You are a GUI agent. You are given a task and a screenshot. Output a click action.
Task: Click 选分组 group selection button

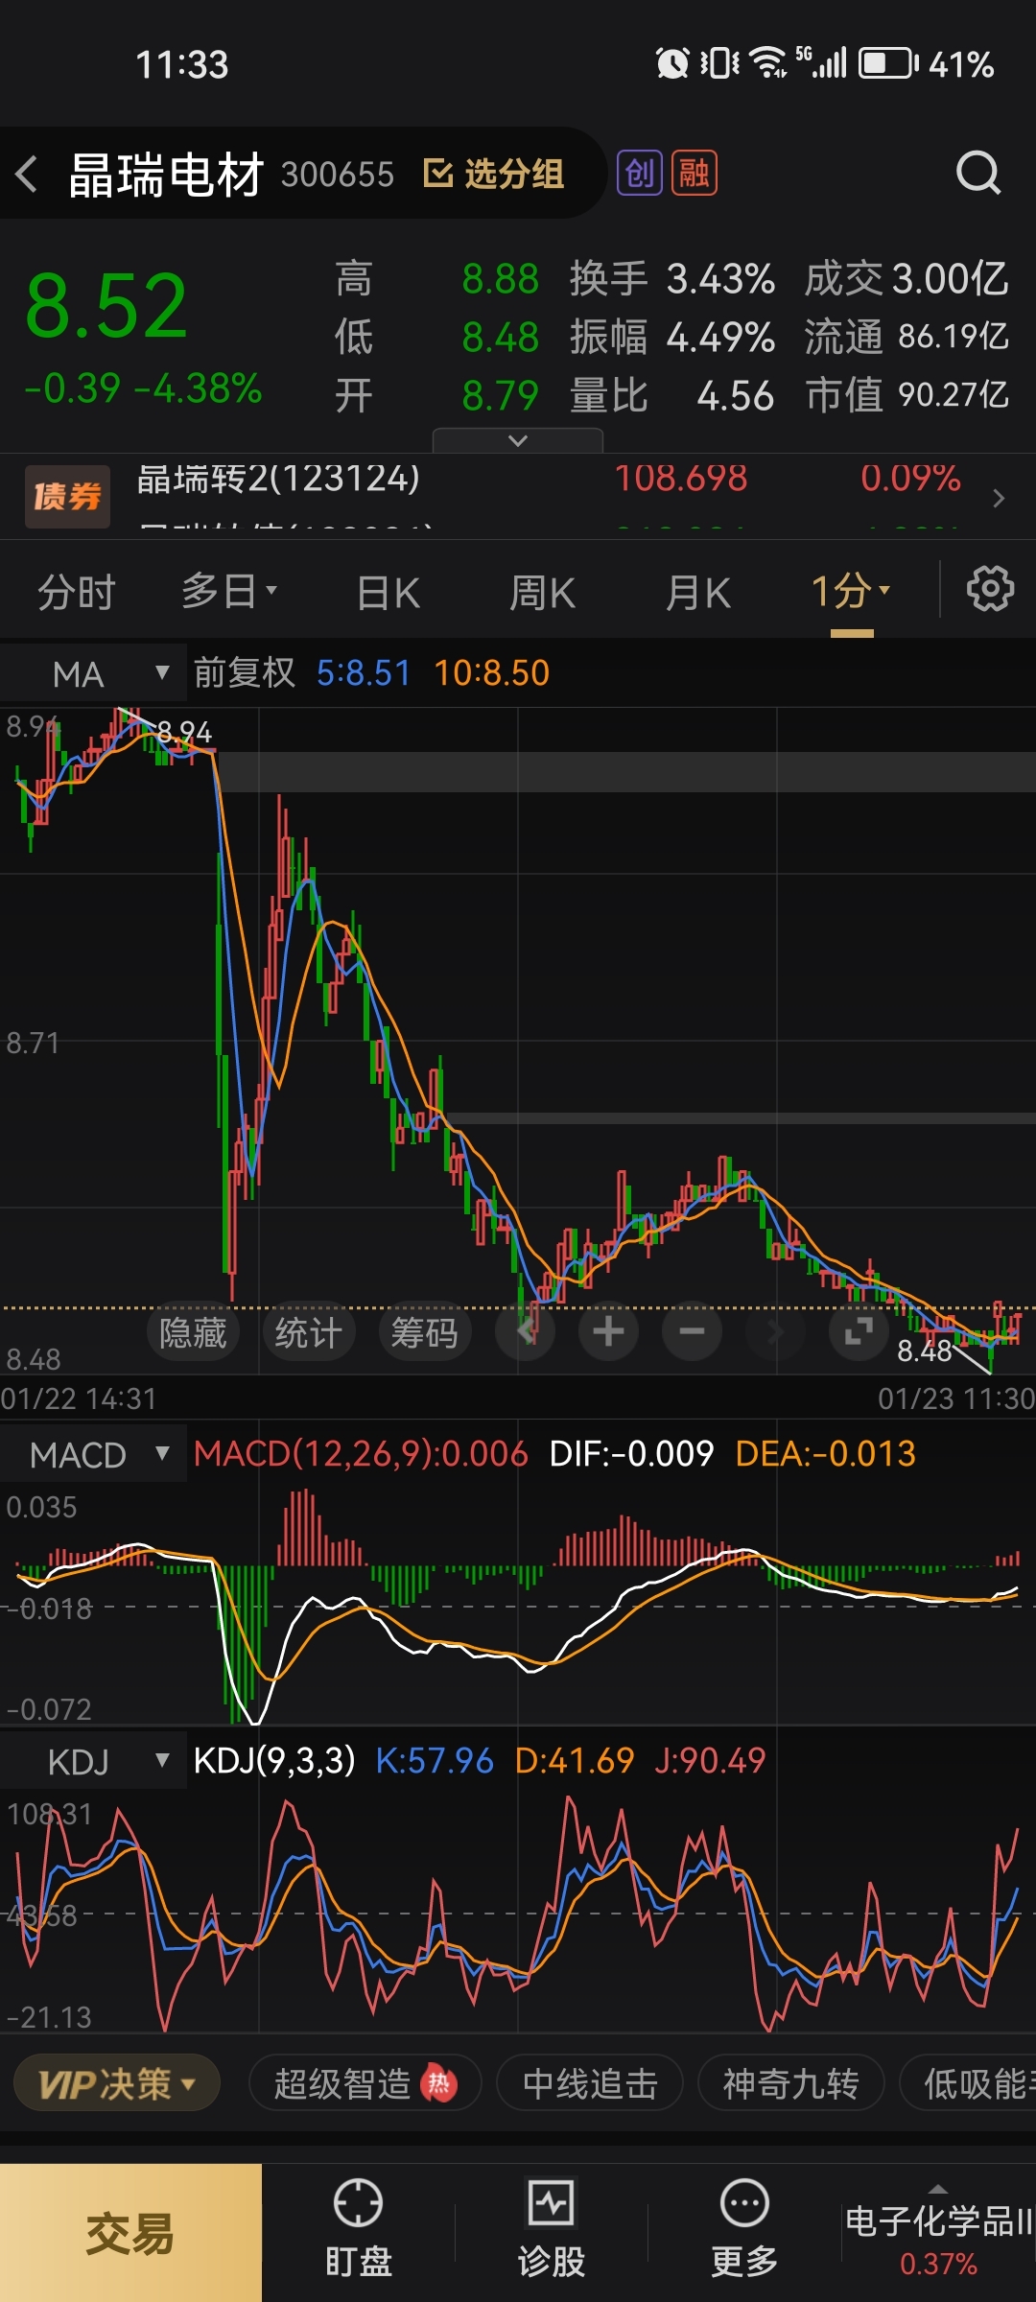pyautogui.click(x=494, y=174)
